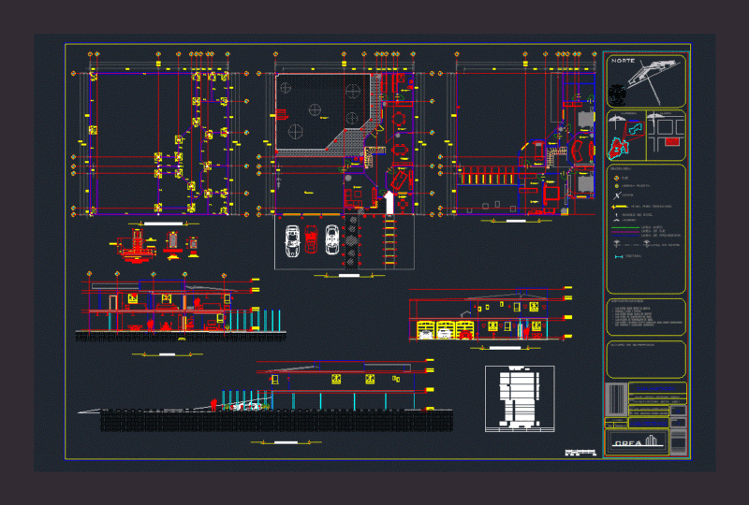Select the sheet letter A box
749x505 pixels.
(678, 411)
